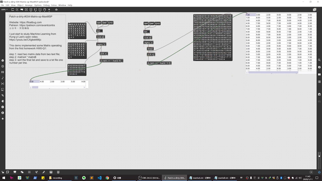This screenshot has height=181, width=322.
Task: Select the 'thresh' object box
Action: coord(150,49)
